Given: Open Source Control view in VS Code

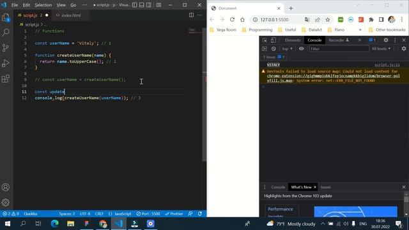Looking at the screenshot, I should pos(6,48).
